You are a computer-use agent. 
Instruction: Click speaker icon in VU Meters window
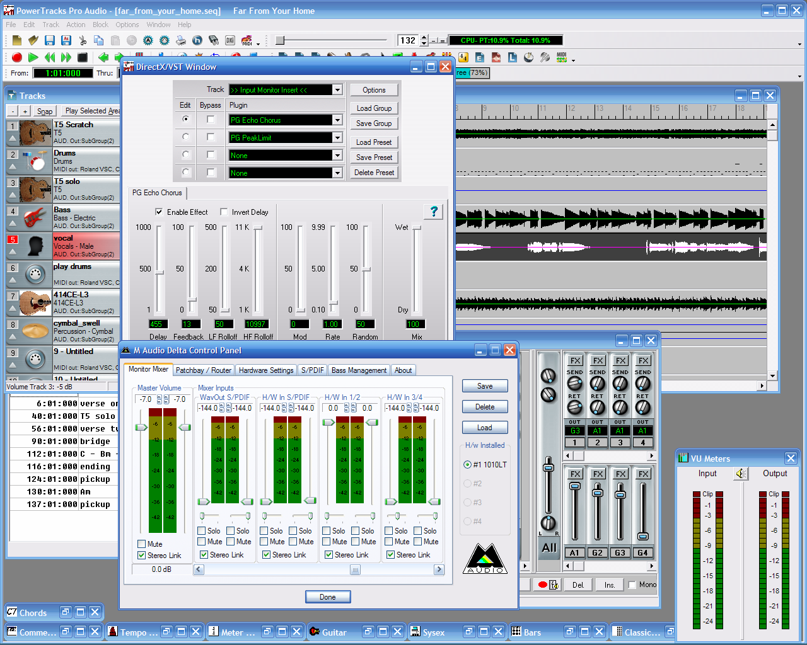(x=741, y=474)
